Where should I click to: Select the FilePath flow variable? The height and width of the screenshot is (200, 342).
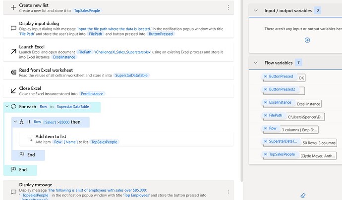273,115
